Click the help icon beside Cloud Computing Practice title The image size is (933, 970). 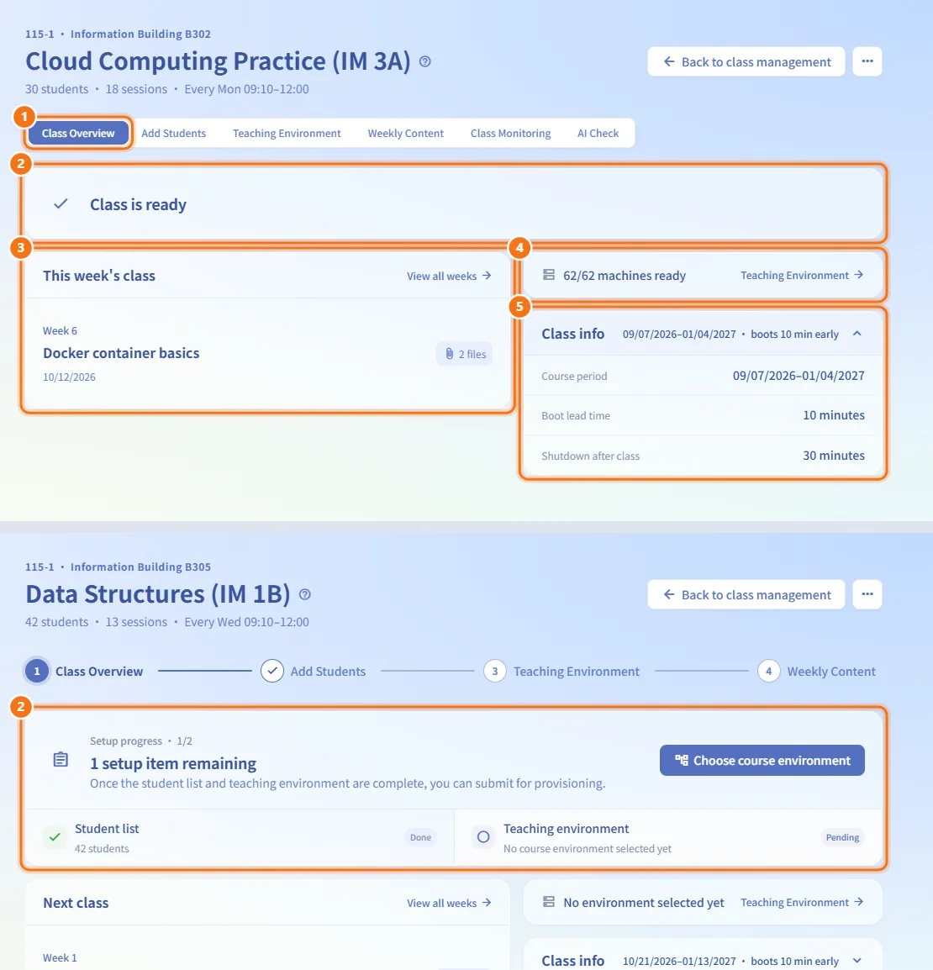[x=425, y=61]
